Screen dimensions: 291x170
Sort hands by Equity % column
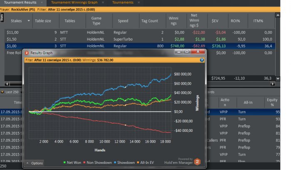click(x=272, y=102)
